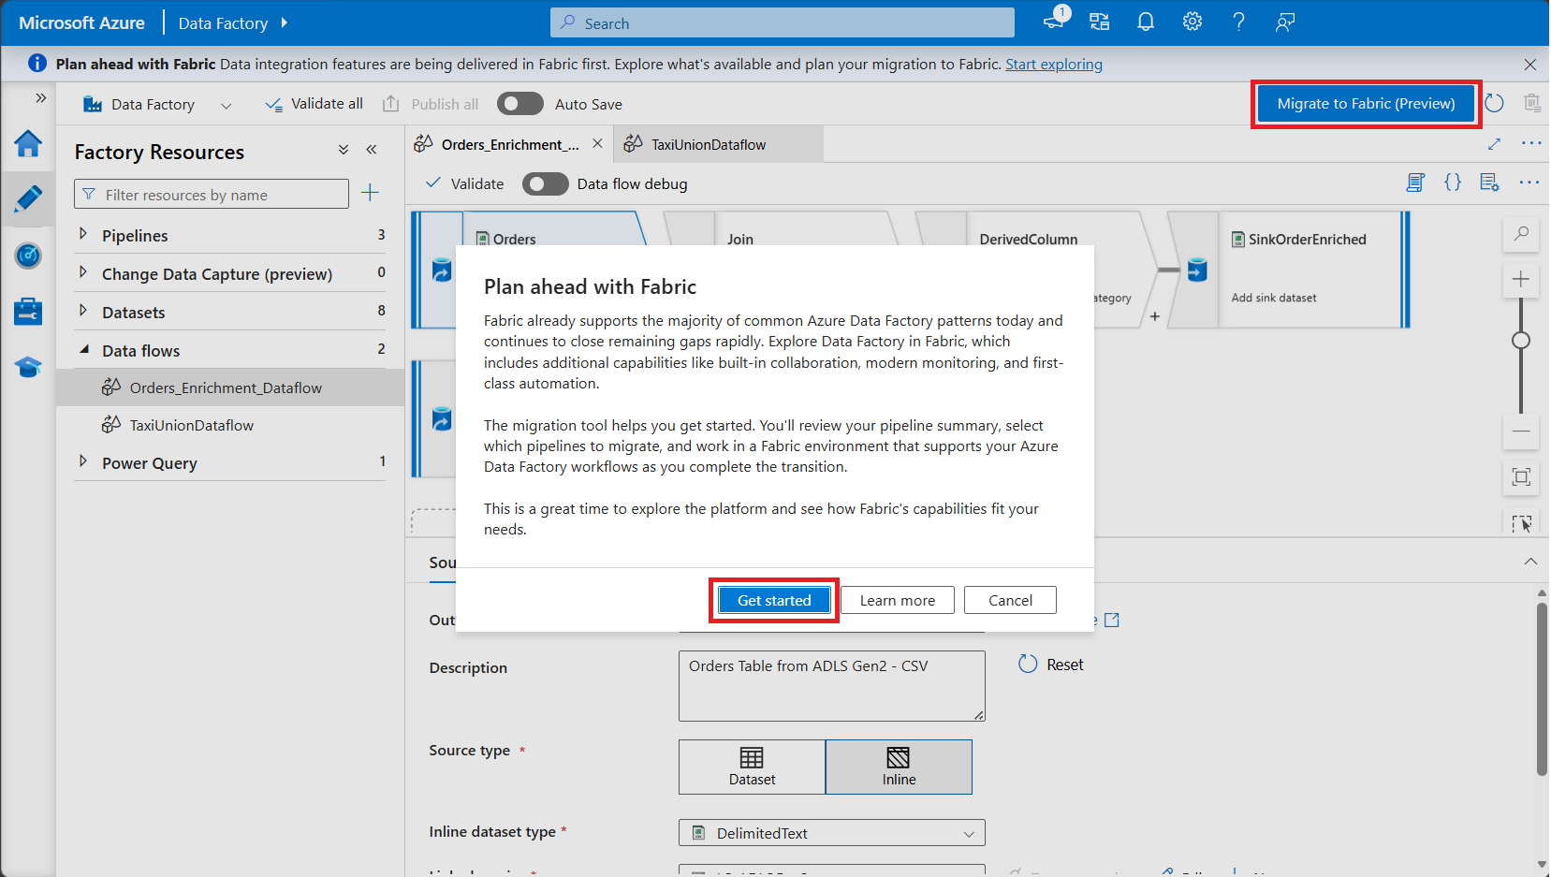The width and height of the screenshot is (1551, 877).
Task: Open settings gear icon in header
Action: (x=1193, y=22)
